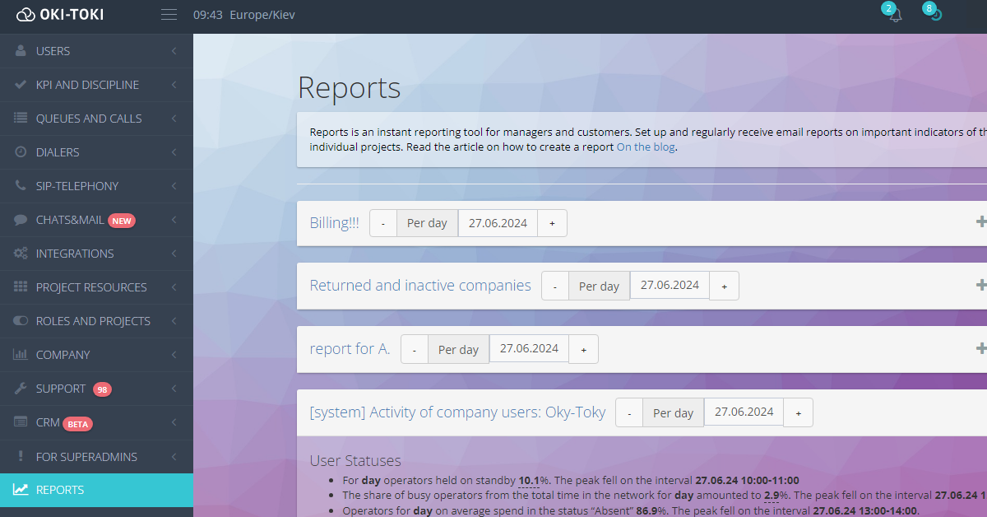Click the SIP-Telephony phone icon
987x517 pixels.
21,186
